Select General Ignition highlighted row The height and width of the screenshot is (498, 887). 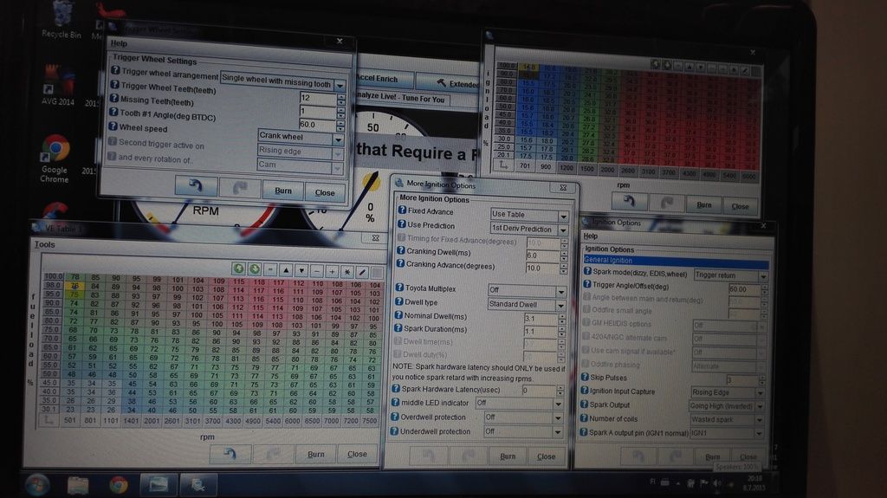click(676, 261)
